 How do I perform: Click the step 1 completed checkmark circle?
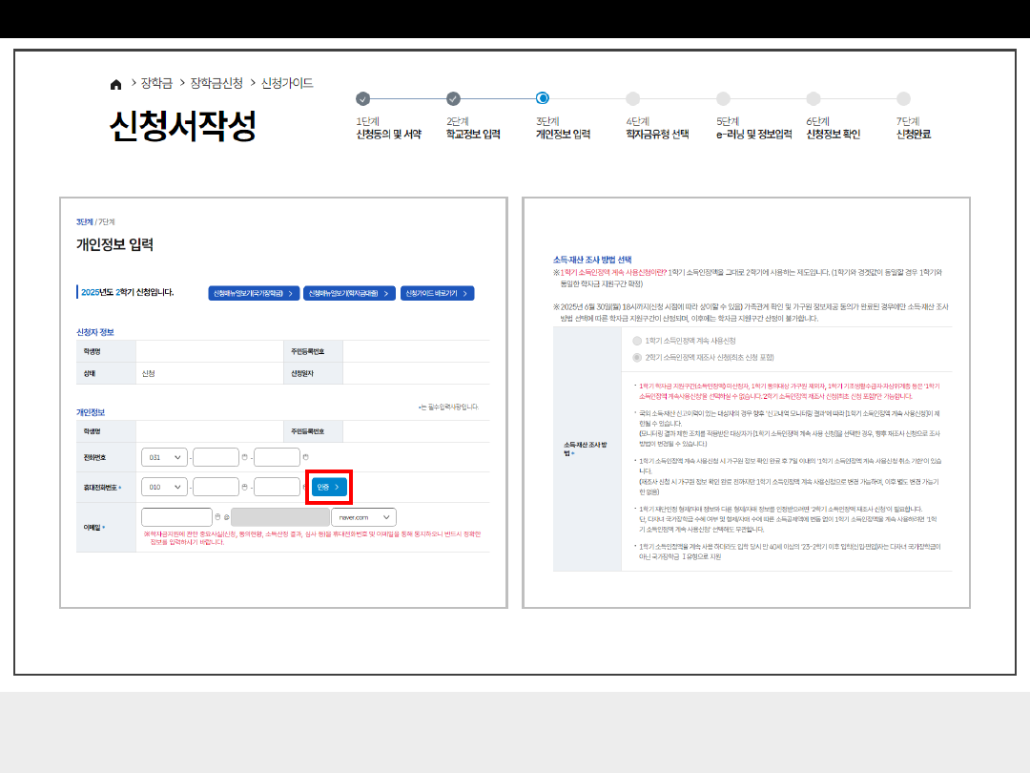click(x=362, y=98)
